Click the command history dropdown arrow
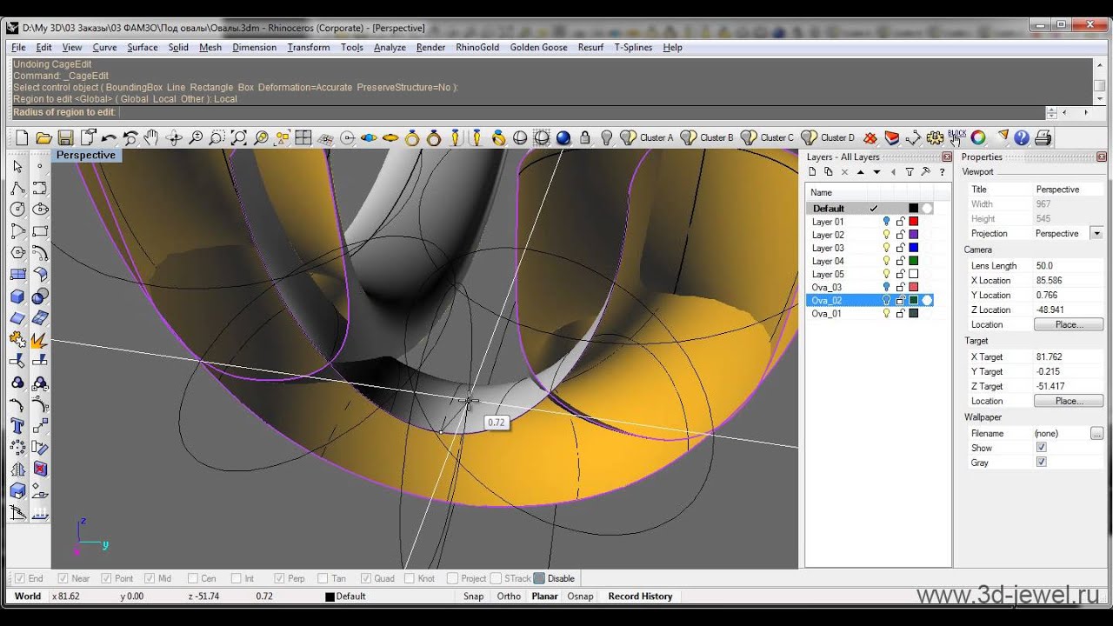Viewport: 1113px width, 626px height. [1100, 98]
